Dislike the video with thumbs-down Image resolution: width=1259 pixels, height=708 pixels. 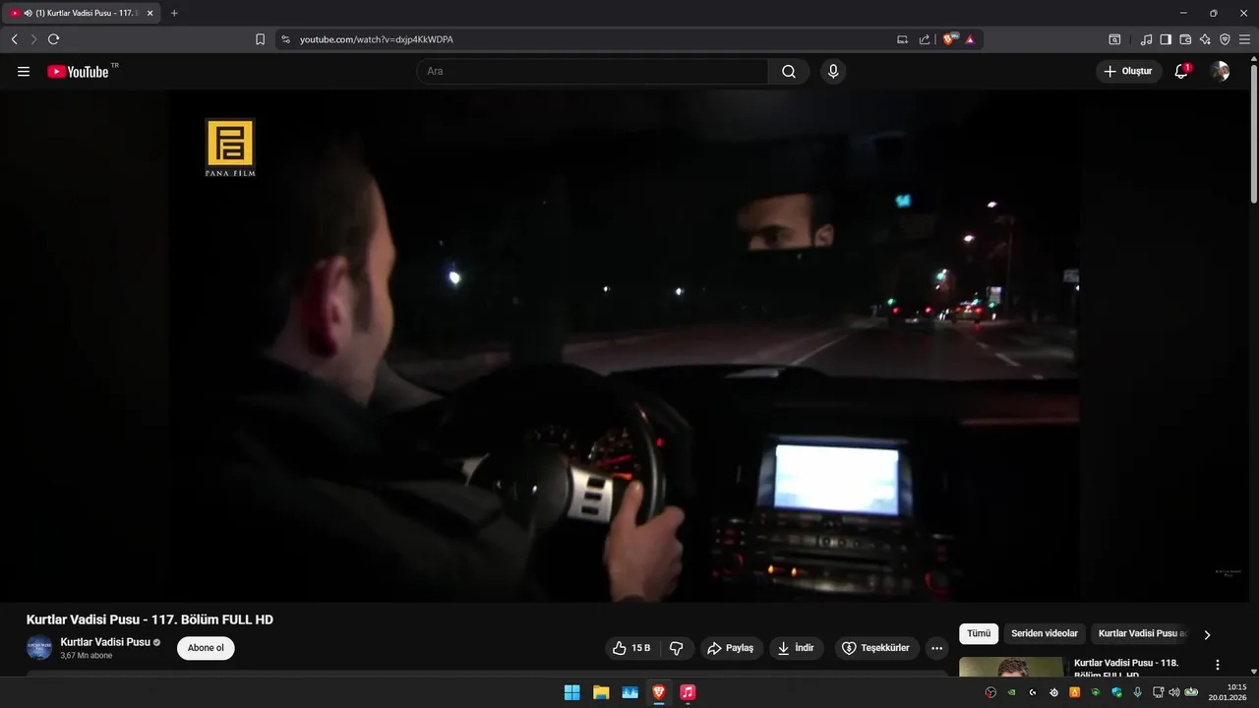point(677,648)
